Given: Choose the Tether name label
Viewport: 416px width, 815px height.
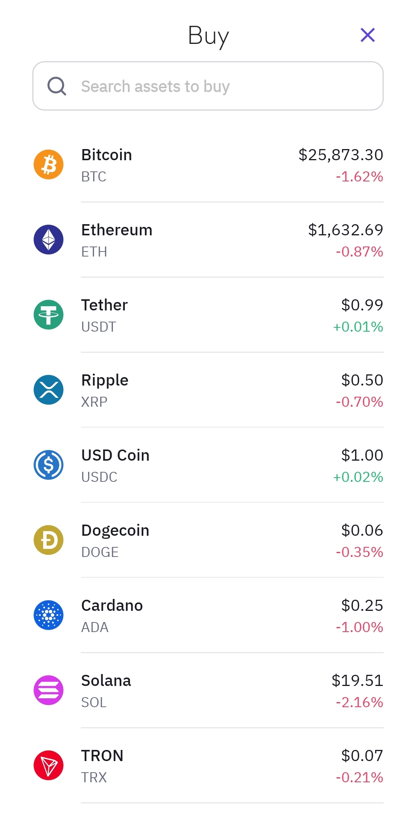Looking at the screenshot, I should tap(104, 305).
